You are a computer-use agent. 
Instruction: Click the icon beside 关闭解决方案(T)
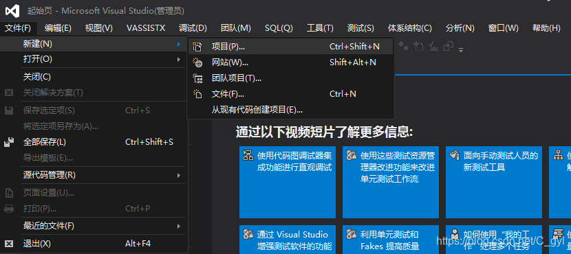(9, 93)
